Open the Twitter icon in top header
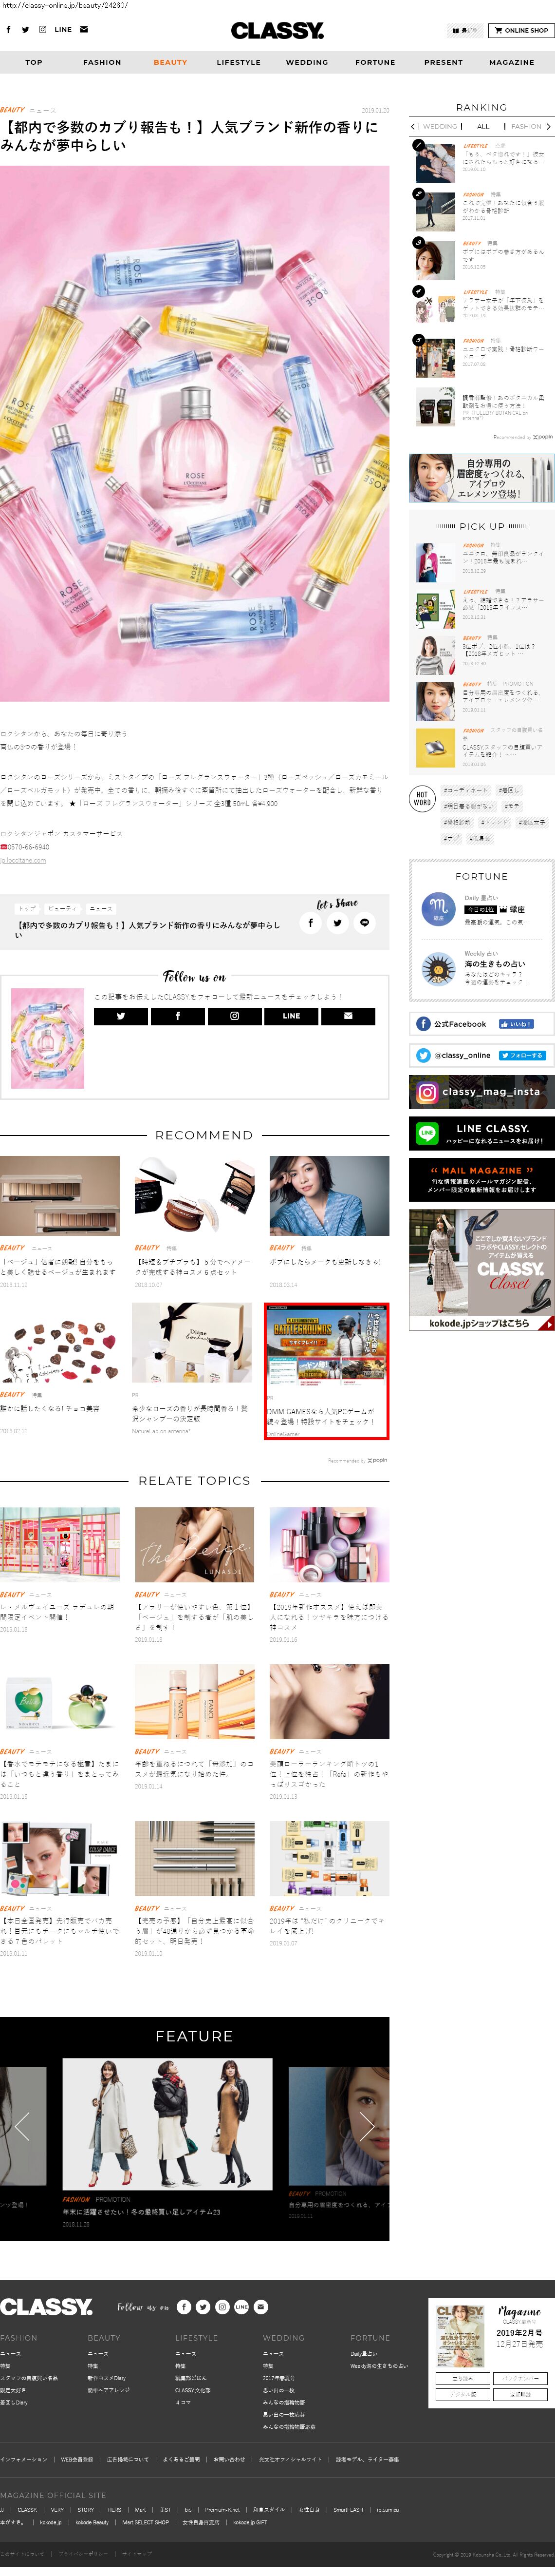This screenshot has width=555, height=2576. point(26,30)
